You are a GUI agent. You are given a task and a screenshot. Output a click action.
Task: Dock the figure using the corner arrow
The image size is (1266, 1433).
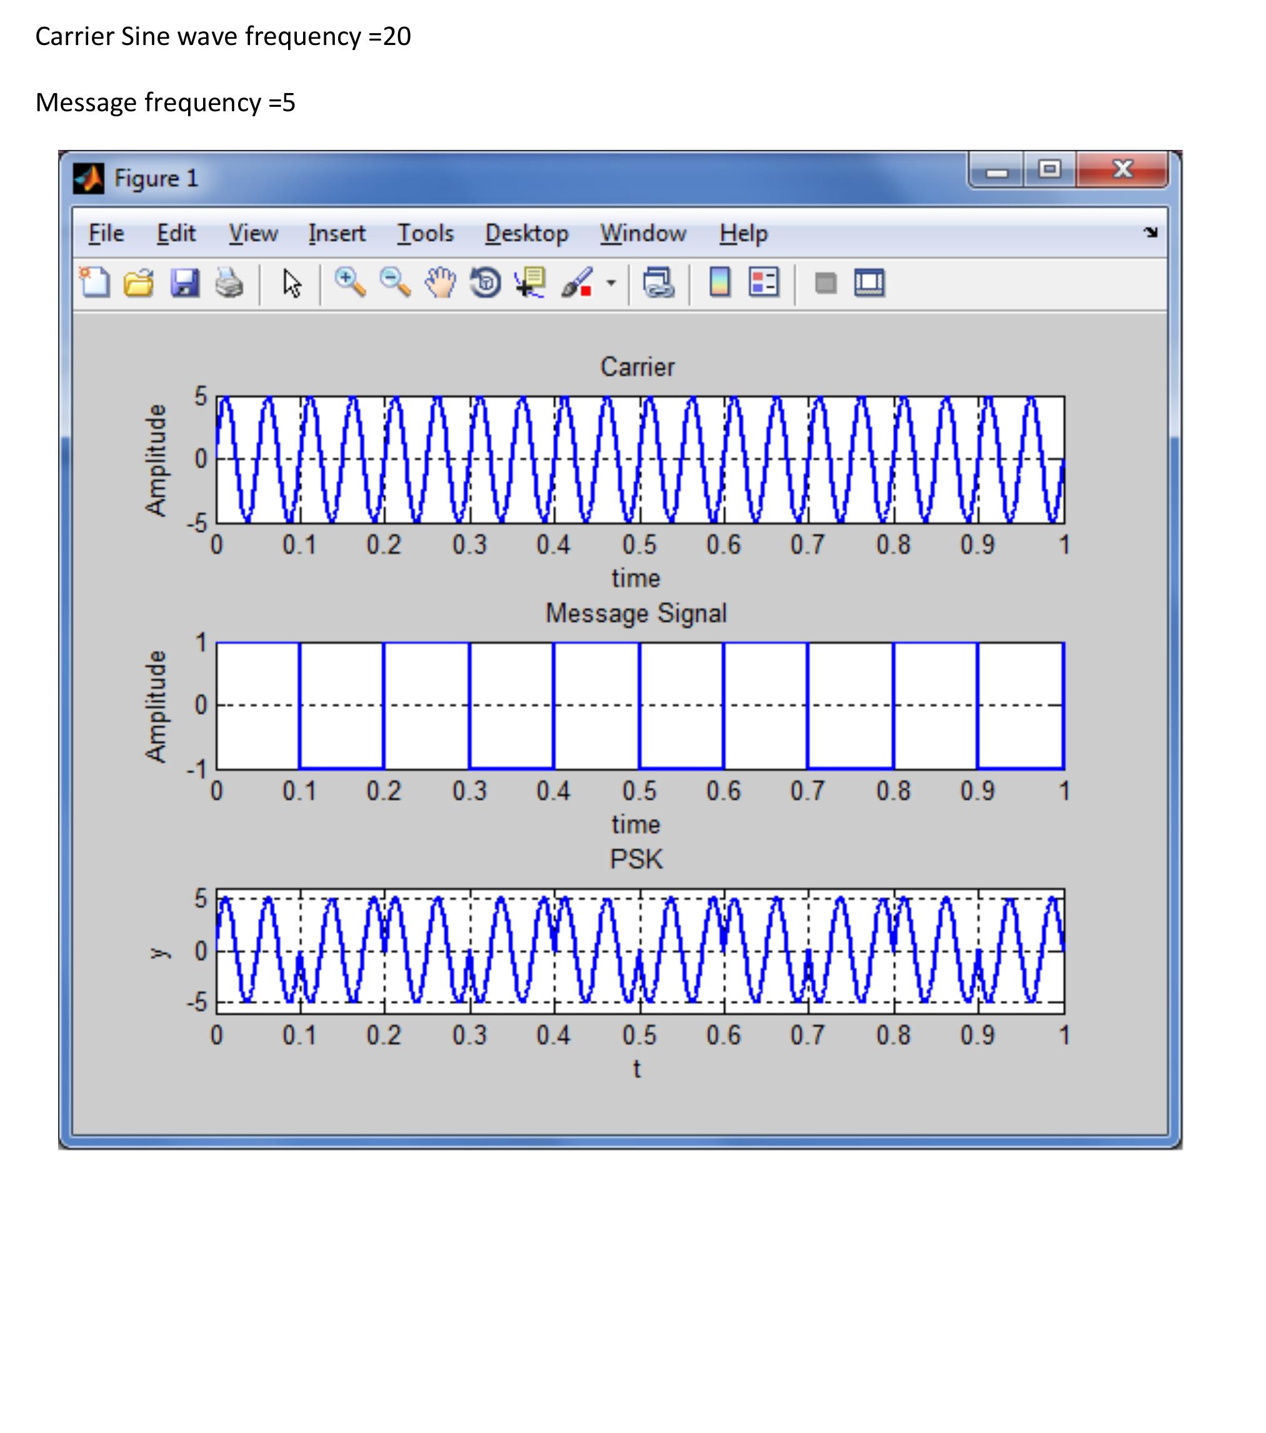pos(1150,232)
